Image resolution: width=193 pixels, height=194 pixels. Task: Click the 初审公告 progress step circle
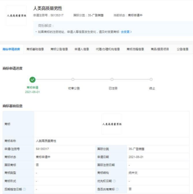click(x=73, y=79)
